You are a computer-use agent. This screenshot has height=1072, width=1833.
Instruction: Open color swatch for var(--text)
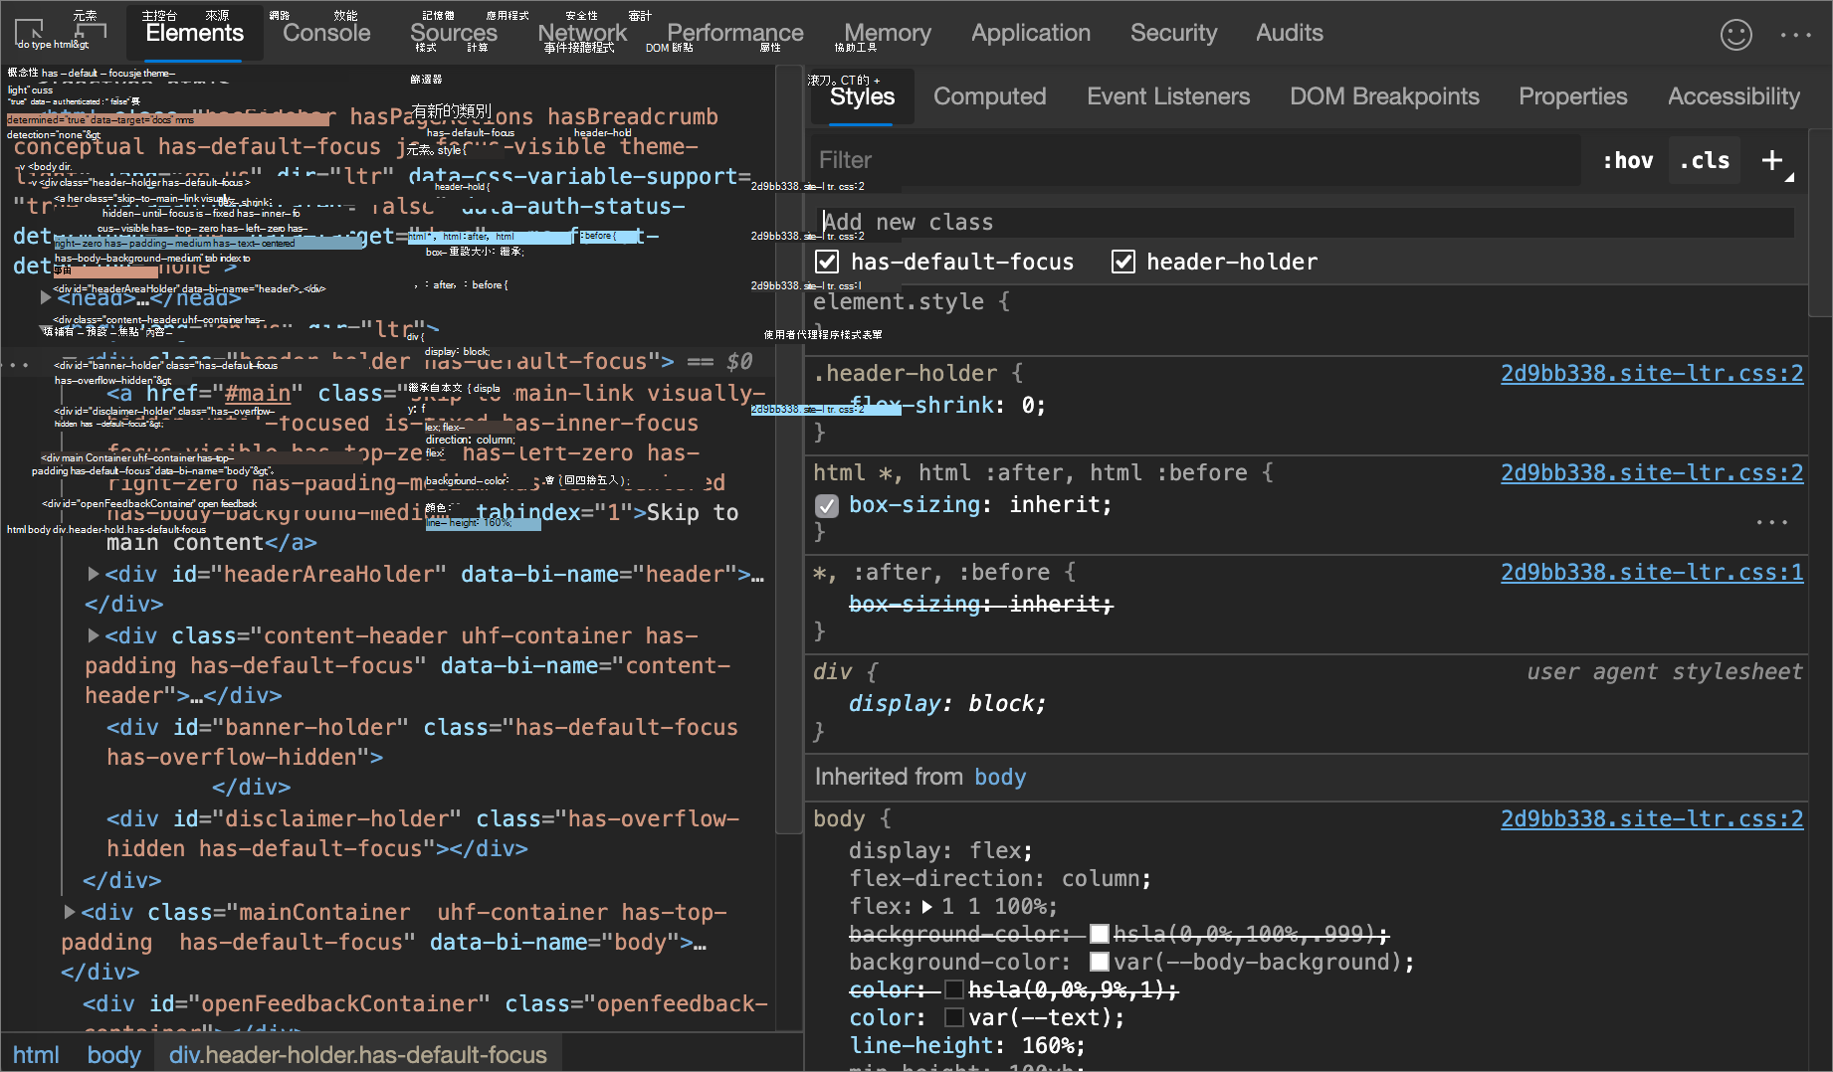(953, 1017)
